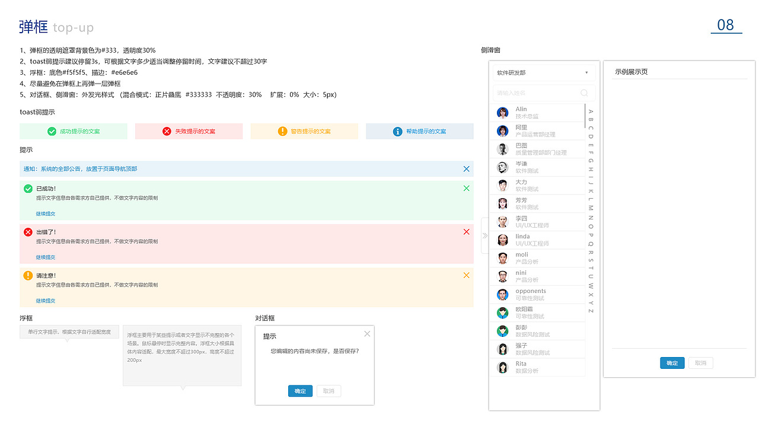Click 确定 button in the 示例展示页 panel
The image size is (759, 427).
(x=672, y=363)
